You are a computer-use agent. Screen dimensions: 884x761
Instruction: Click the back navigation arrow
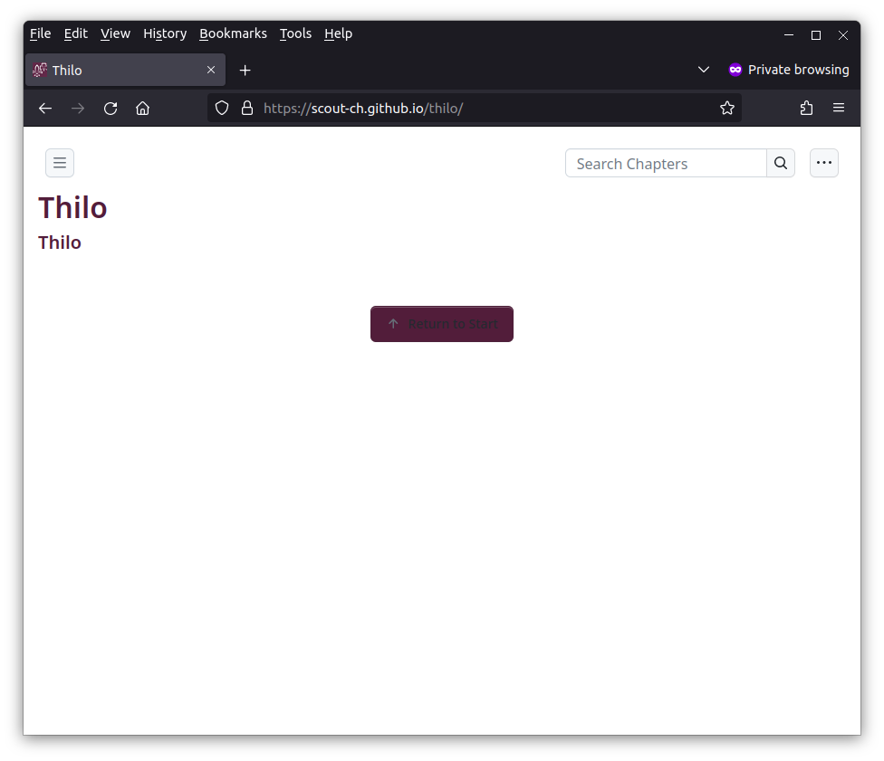pos(45,108)
